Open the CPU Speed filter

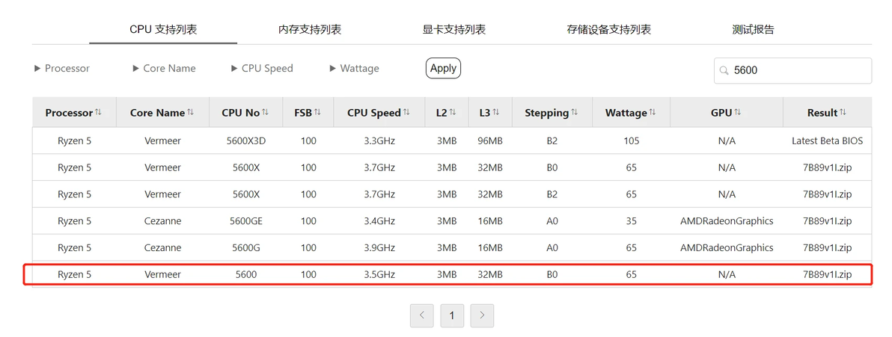tap(262, 68)
